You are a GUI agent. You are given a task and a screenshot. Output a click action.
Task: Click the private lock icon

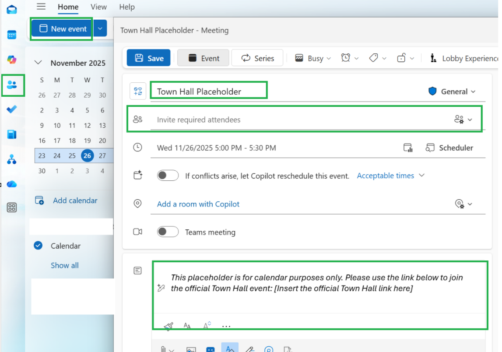coord(401,58)
